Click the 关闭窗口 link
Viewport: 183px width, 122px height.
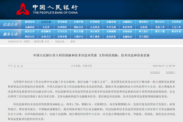(170, 72)
